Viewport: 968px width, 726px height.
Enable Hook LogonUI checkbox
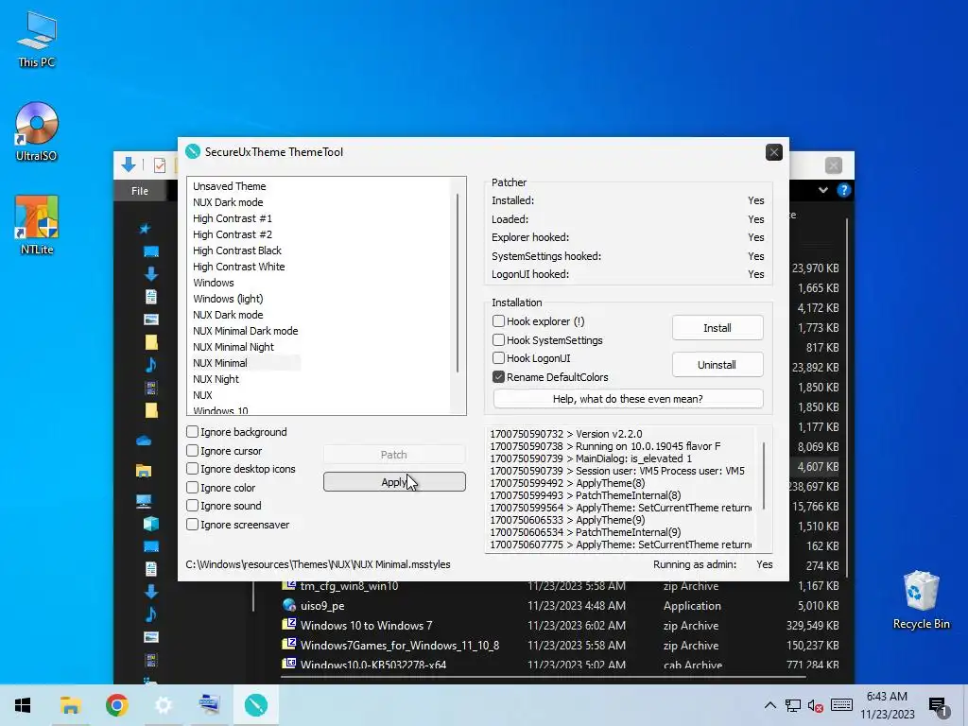tap(498, 358)
